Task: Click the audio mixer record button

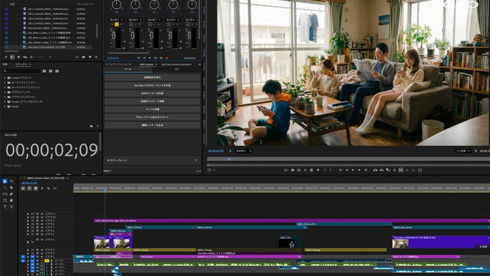Action: [167, 58]
